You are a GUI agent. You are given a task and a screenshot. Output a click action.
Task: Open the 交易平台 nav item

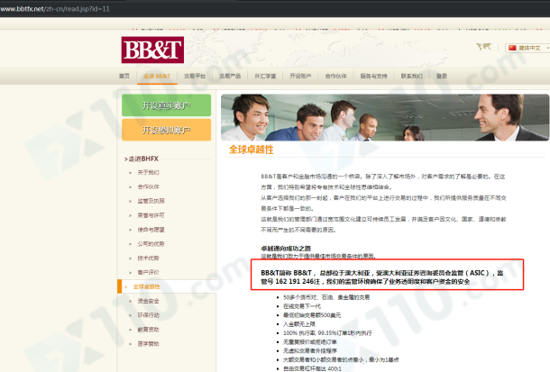195,76
